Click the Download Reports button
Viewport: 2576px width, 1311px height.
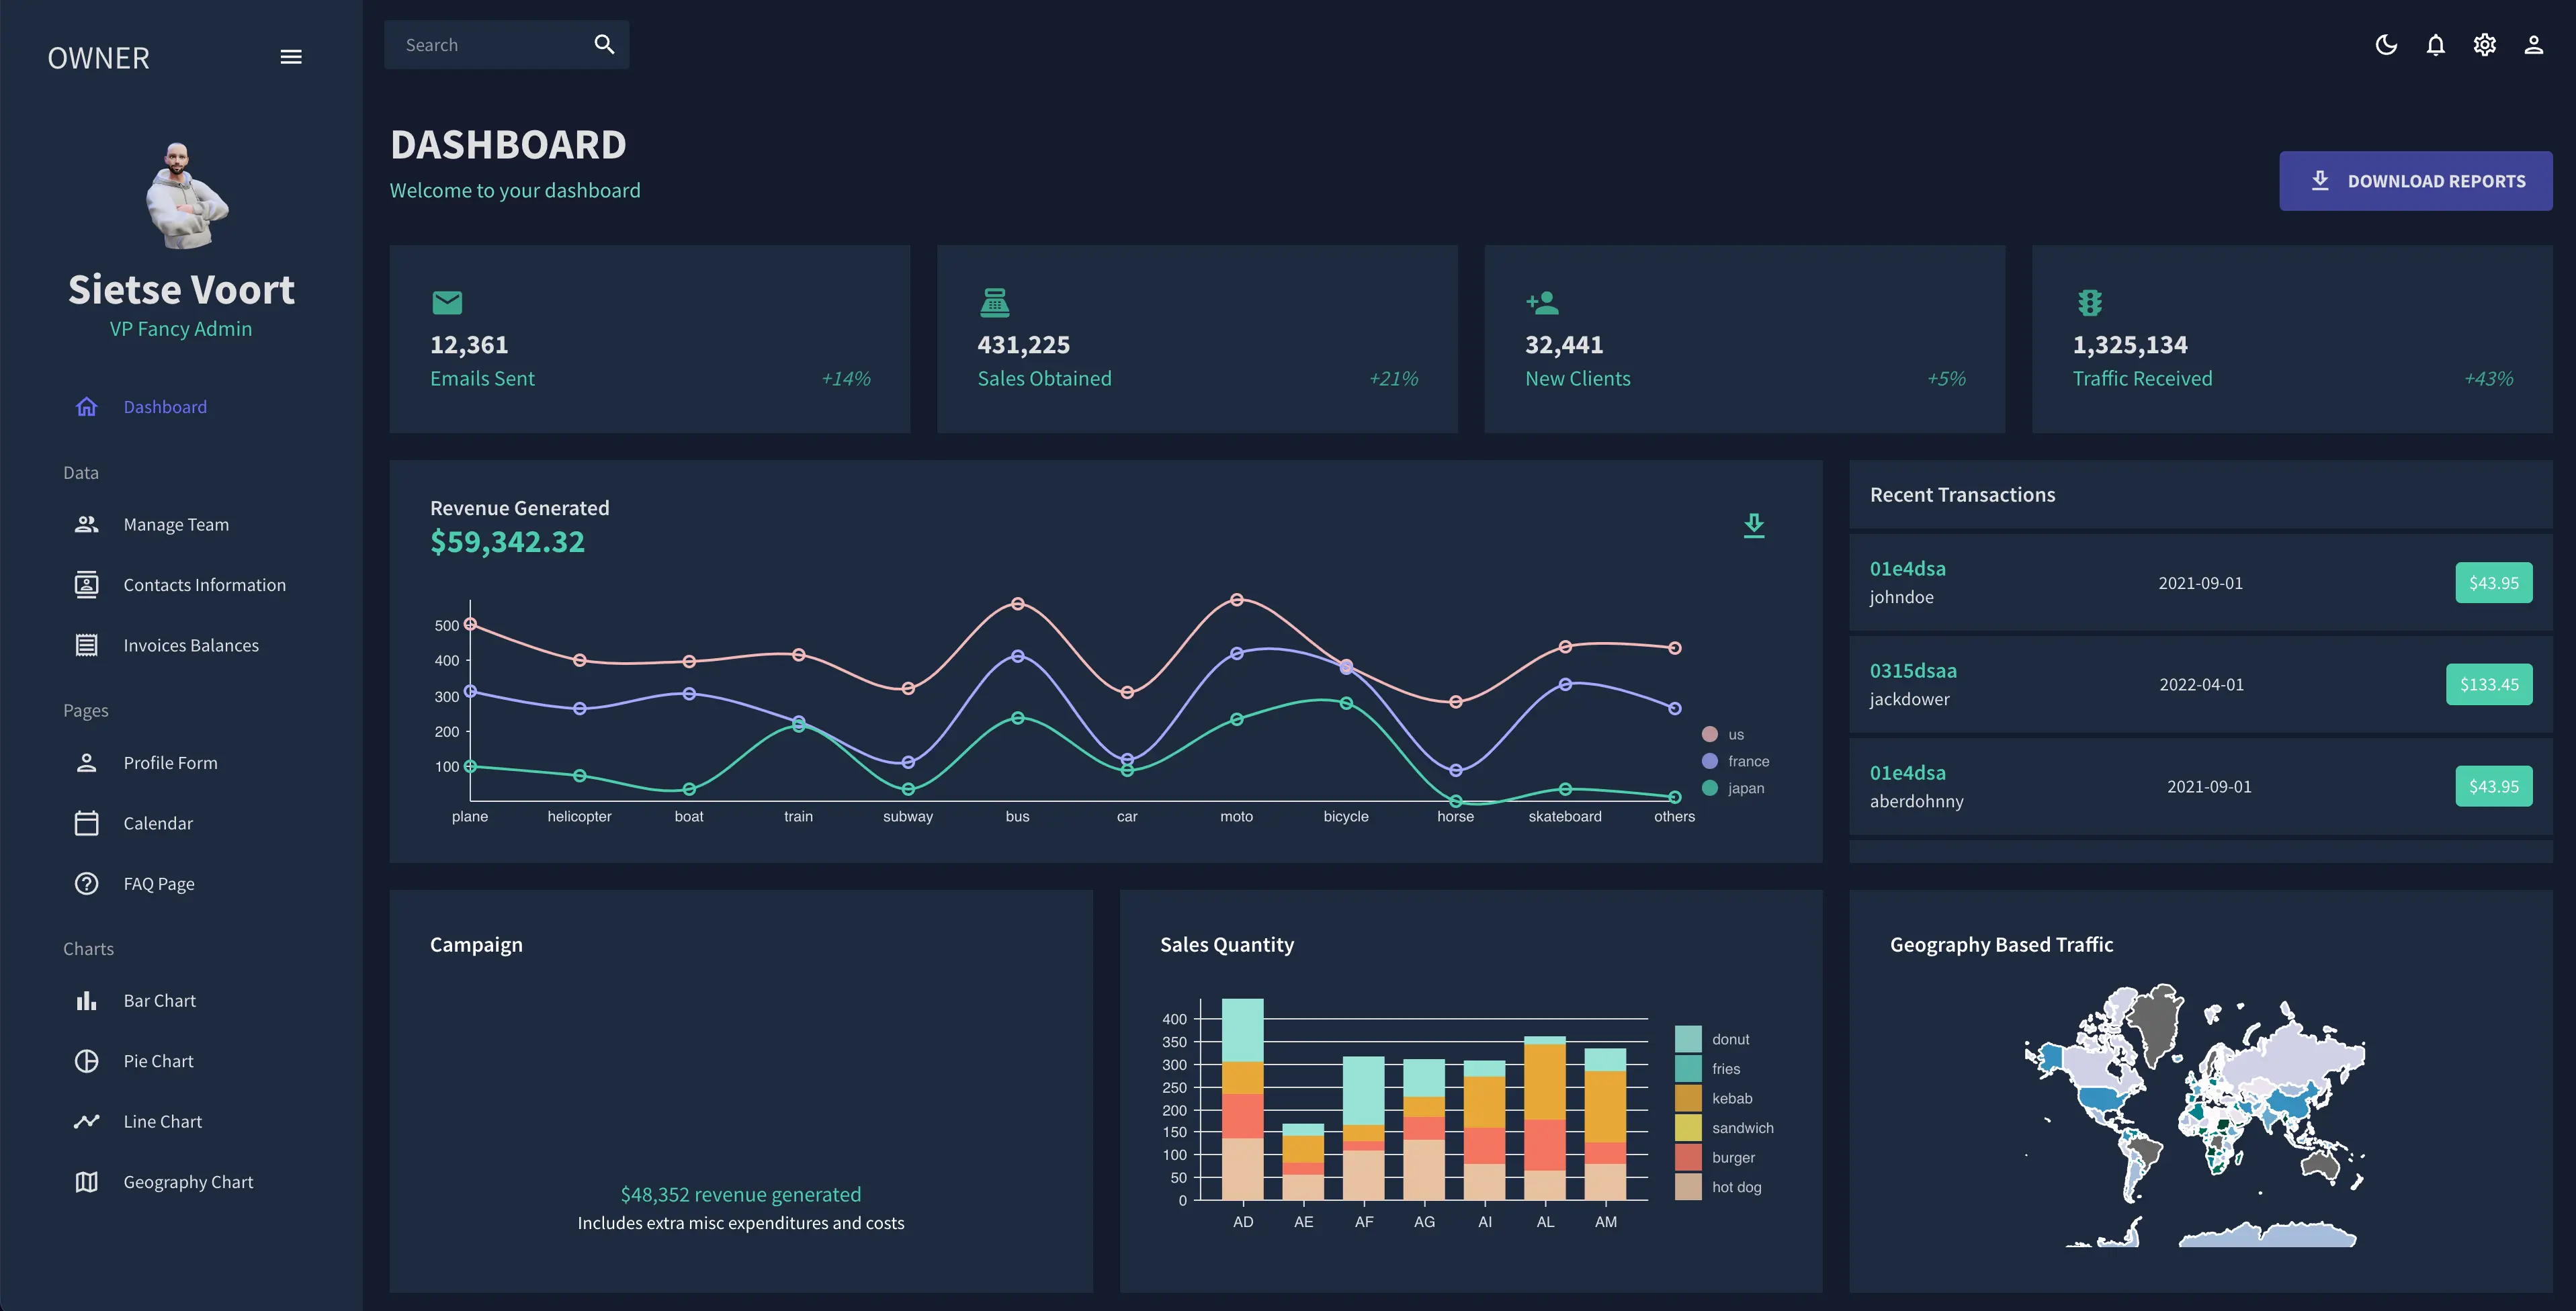(2416, 181)
